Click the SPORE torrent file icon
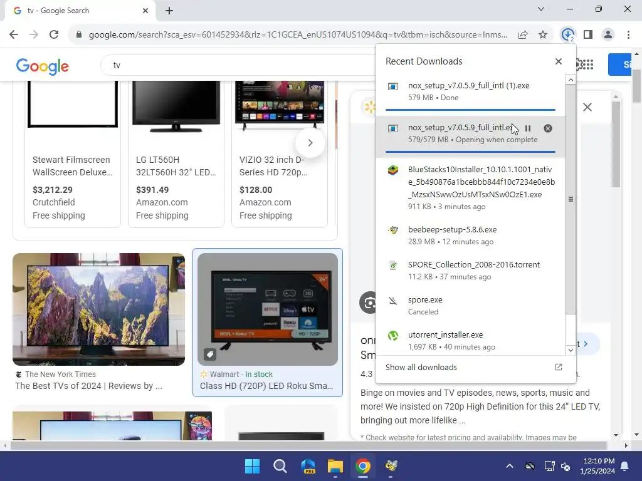 (x=393, y=266)
